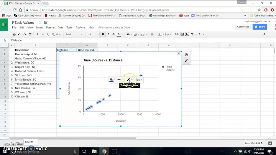276x155 pixels.
Task: Open File Explorer in taskbar
Action: tap(94, 151)
